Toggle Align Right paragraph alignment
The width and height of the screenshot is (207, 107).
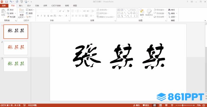click(x=80, y=16)
